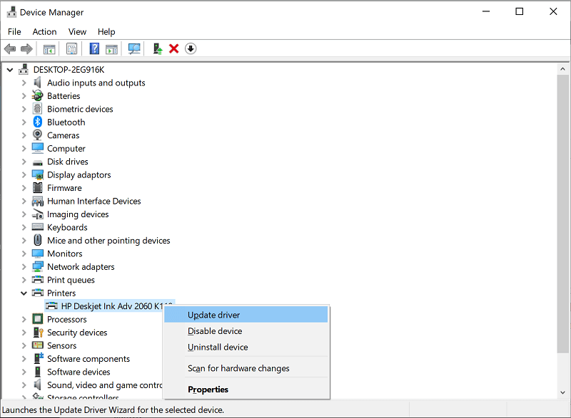This screenshot has height=418, width=571.
Task: Click the Human Interface Devices icon
Action: 38,201
